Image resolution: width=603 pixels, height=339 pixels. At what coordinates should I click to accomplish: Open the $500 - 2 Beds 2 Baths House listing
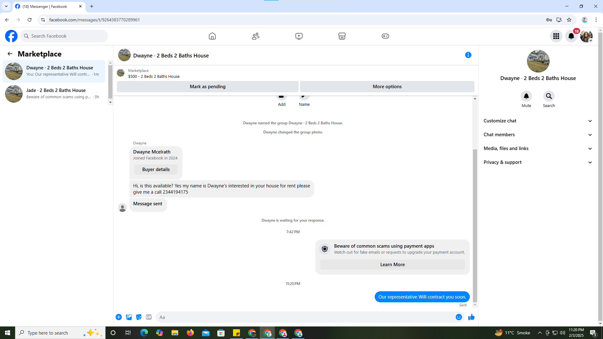154,76
